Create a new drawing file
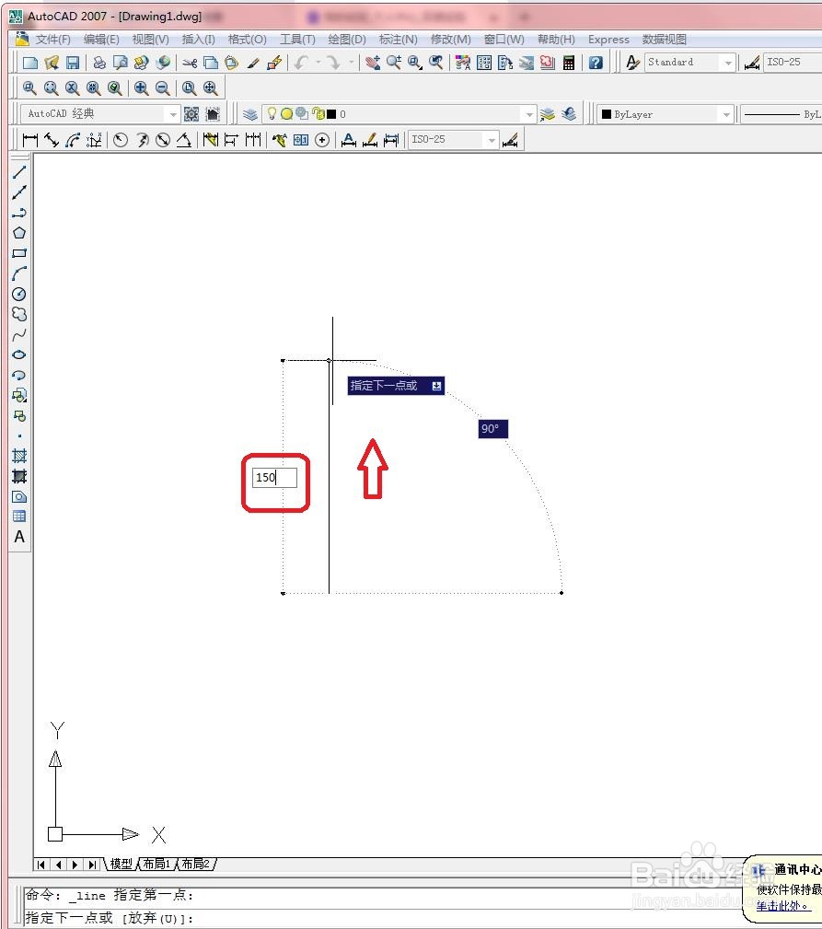 click(x=29, y=63)
